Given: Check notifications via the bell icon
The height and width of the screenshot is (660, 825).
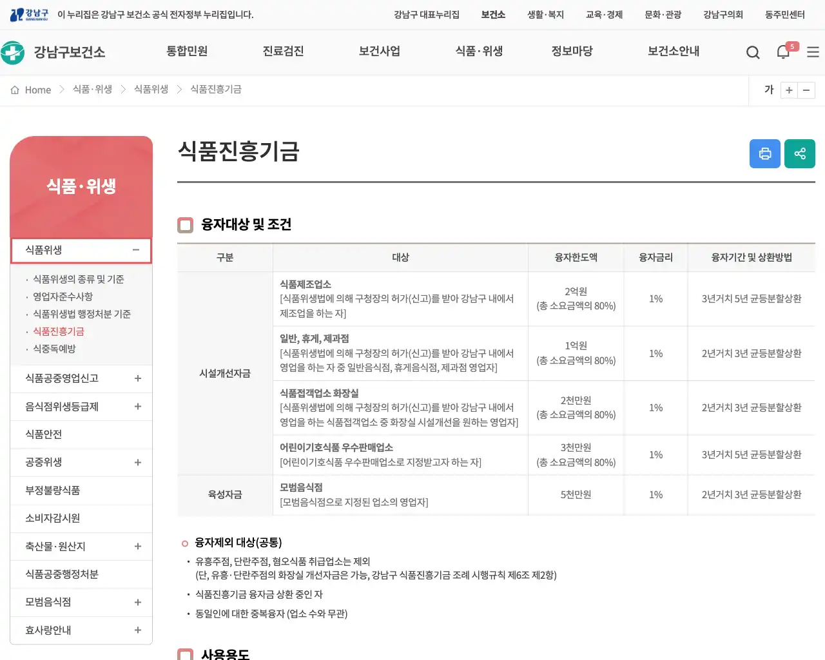Looking at the screenshot, I should tap(783, 52).
